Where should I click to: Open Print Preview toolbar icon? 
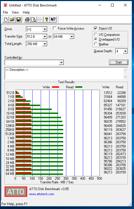click(34, 20)
